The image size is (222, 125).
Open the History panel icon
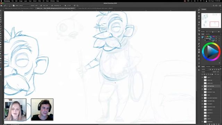199,10
